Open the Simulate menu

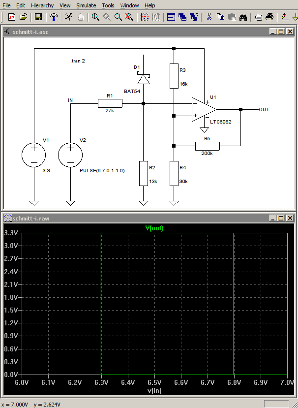click(x=86, y=5)
